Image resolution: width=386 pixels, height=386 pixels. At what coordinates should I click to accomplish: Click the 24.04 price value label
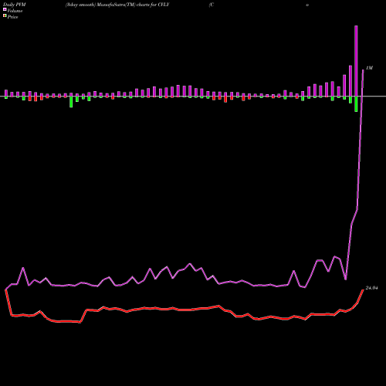[371, 288]
